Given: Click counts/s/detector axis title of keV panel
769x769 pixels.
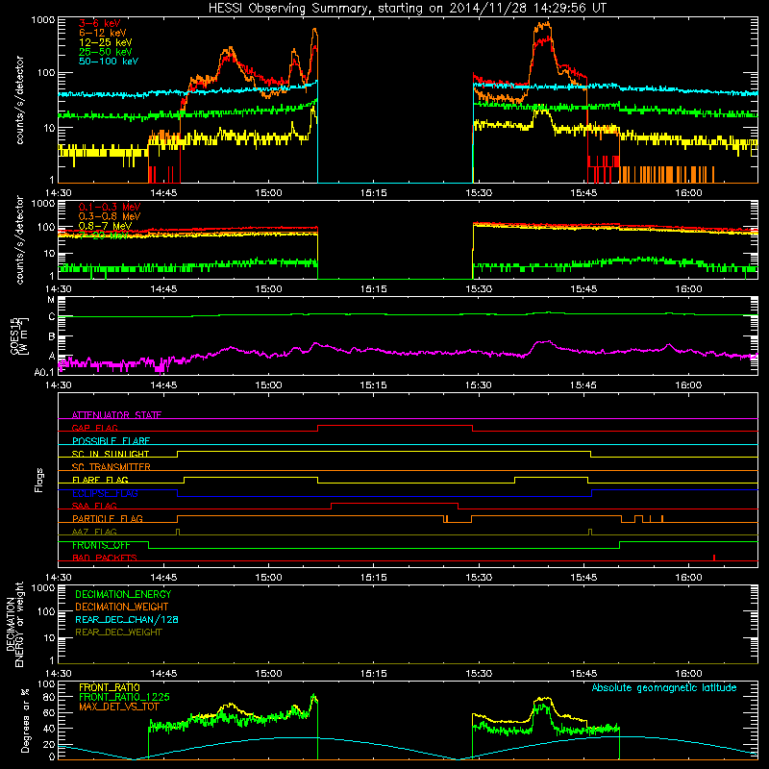Looking at the screenshot, I should [x=19, y=100].
